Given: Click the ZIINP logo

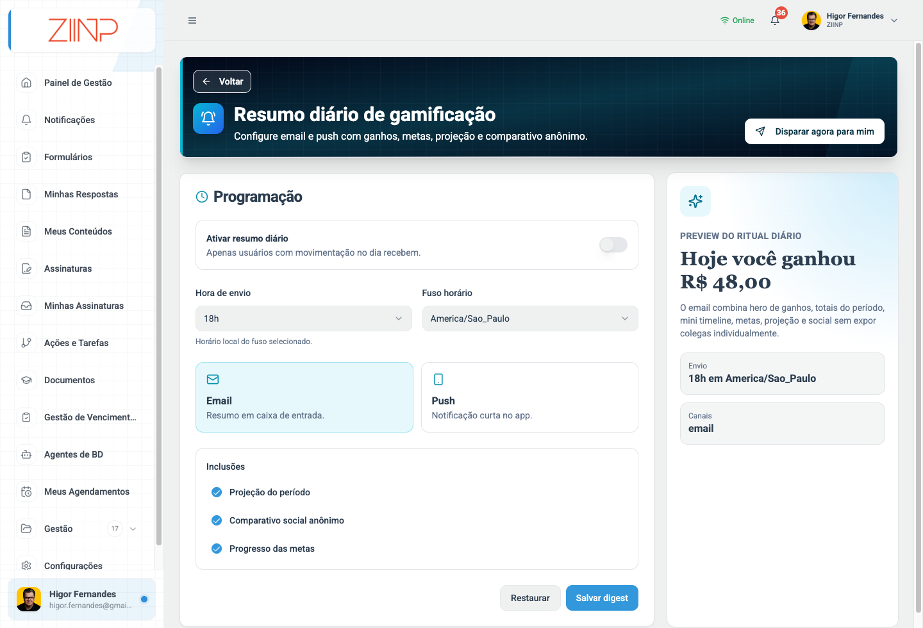Looking at the screenshot, I should [83, 30].
